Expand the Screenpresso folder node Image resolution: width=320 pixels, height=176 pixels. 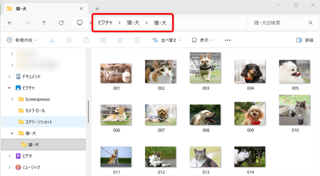(x=12, y=99)
